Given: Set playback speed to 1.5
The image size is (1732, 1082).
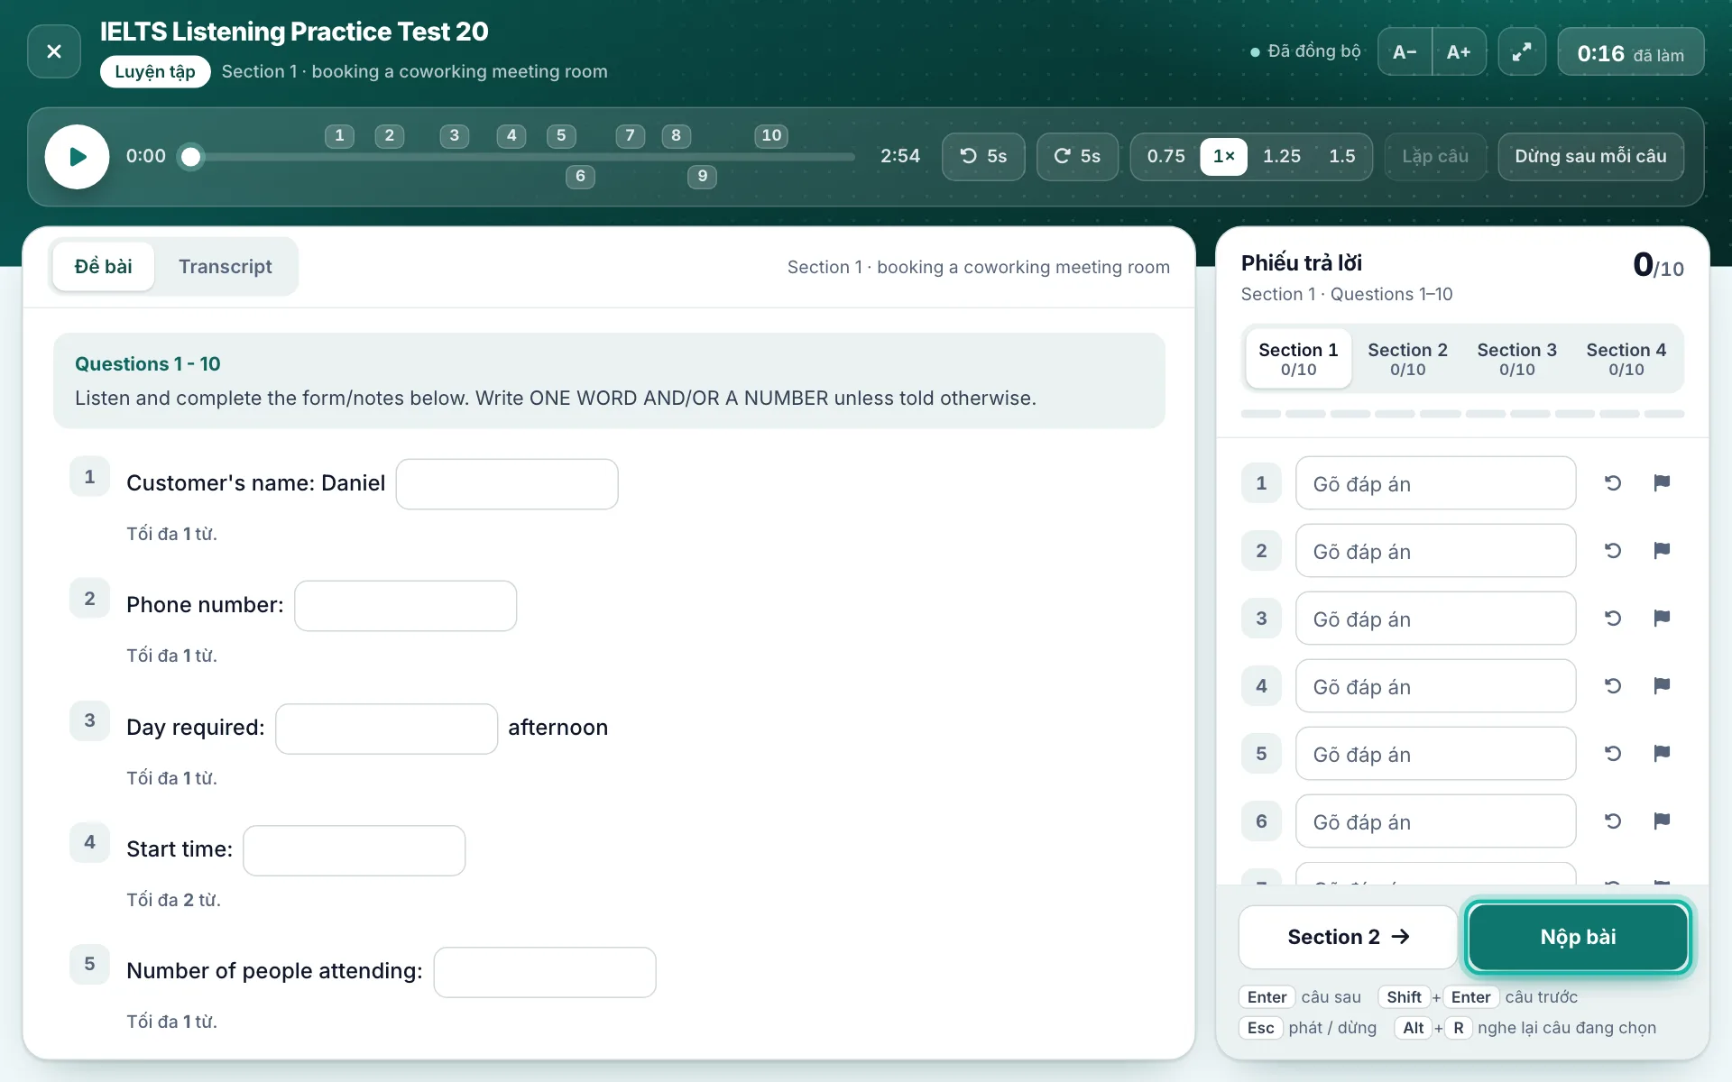Looking at the screenshot, I should pos(1342,157).
